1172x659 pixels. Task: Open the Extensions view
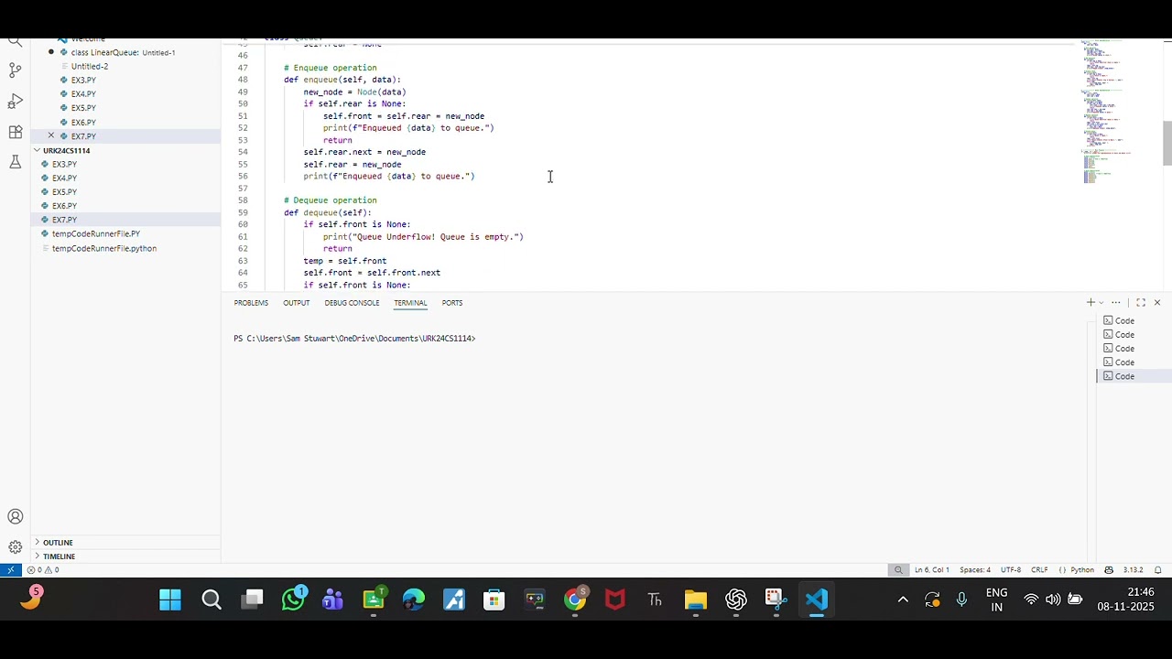15,132
